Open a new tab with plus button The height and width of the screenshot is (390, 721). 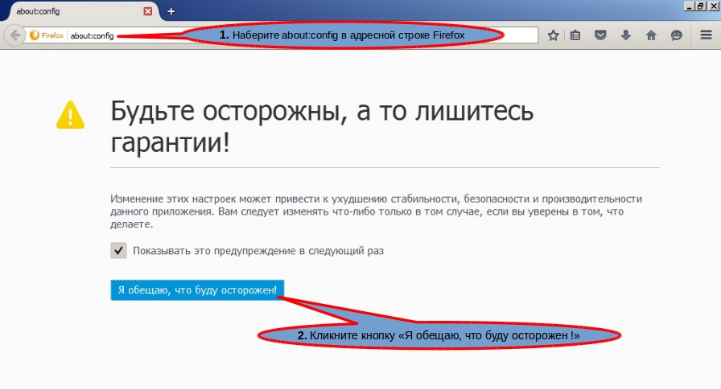[x=171, y=11]
